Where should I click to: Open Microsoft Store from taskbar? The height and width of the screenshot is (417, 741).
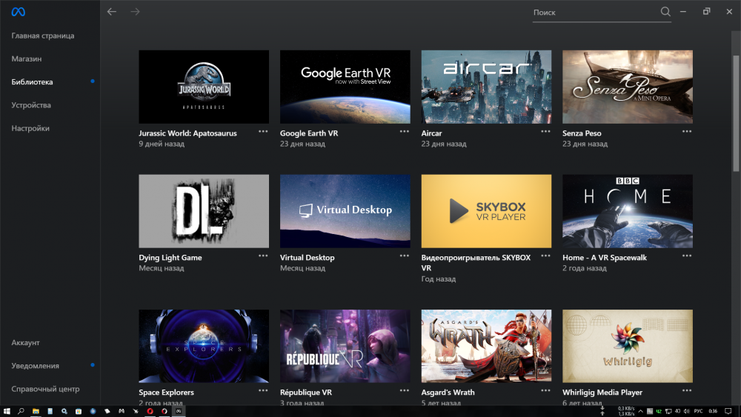point(79,411)
